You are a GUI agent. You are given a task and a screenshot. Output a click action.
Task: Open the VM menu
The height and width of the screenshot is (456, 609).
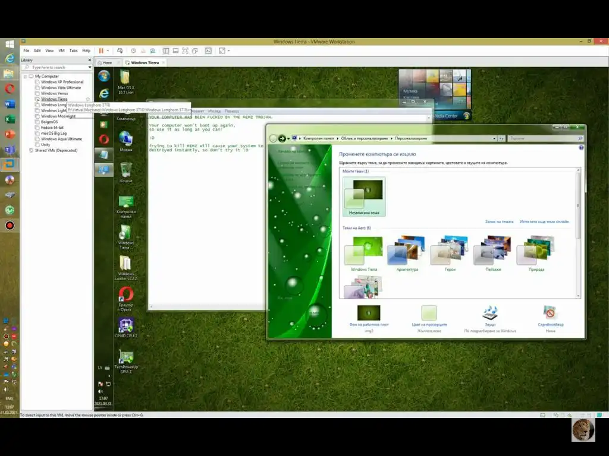[x=61, y=51]
